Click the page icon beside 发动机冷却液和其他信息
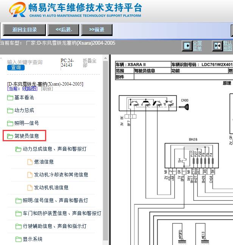233x245 pixels. click(x=30, y=175)
